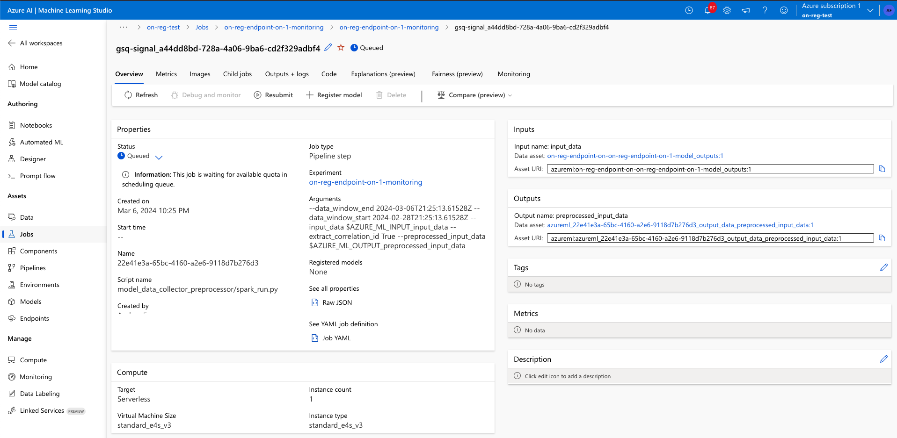Go to Jobs breadcrumb

tap(202, 27)
